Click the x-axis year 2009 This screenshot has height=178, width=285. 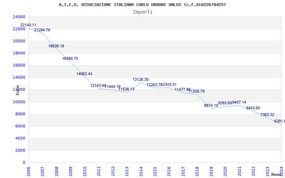[71, 171]
